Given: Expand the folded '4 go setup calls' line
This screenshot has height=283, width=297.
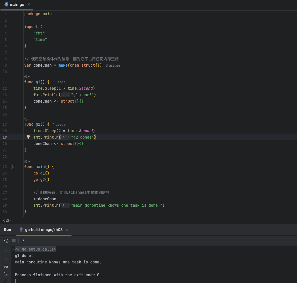Looking at the screenshot, I should click(x=13, y=249).
